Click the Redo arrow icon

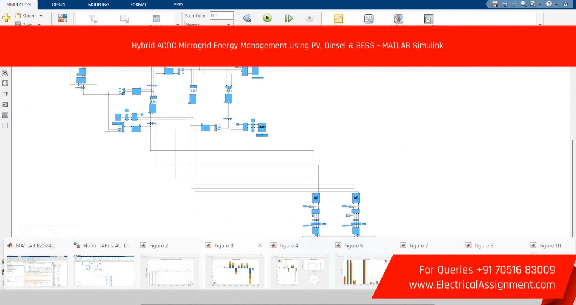click(x=514, y=4)
